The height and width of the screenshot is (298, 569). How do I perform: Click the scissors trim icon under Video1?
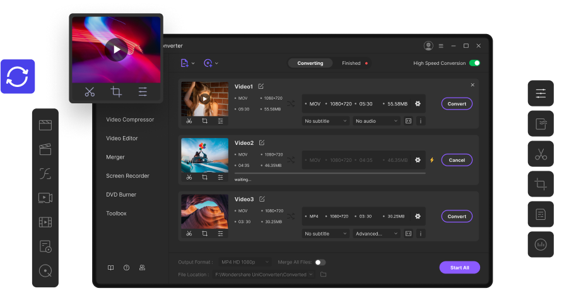coord(189,121)
